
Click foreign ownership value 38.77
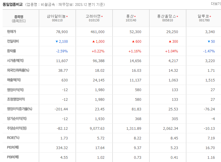(x=63, y=71)
